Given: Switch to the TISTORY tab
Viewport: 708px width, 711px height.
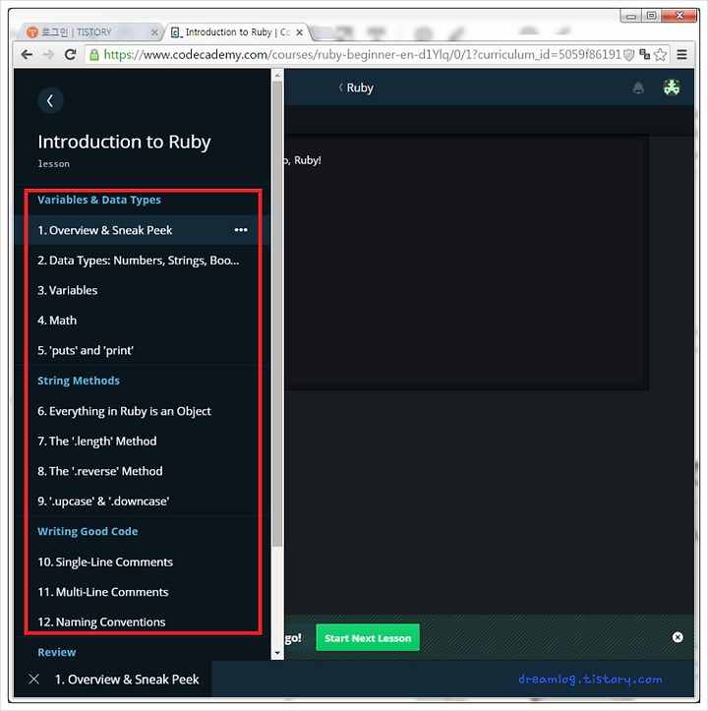Looking at the screenshot, I should point(90,32).
